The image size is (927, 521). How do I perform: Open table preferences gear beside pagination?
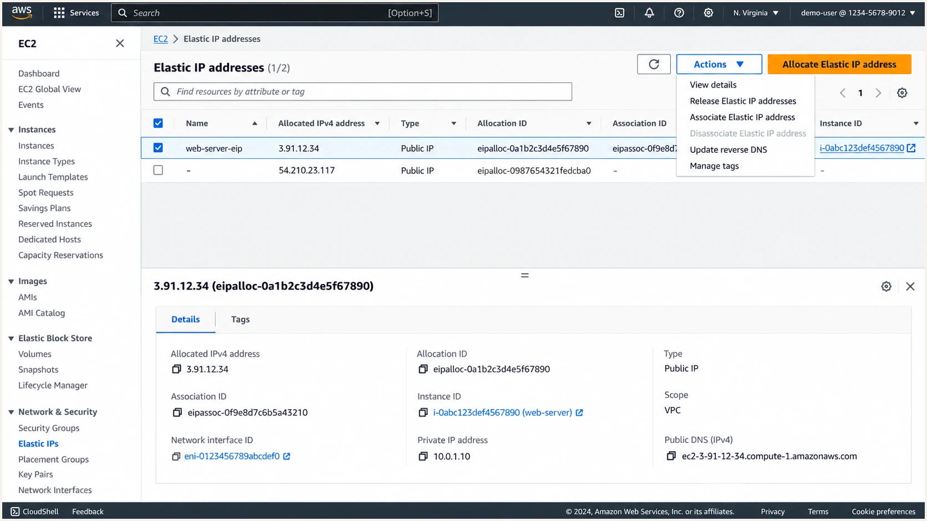click(902, 93)
